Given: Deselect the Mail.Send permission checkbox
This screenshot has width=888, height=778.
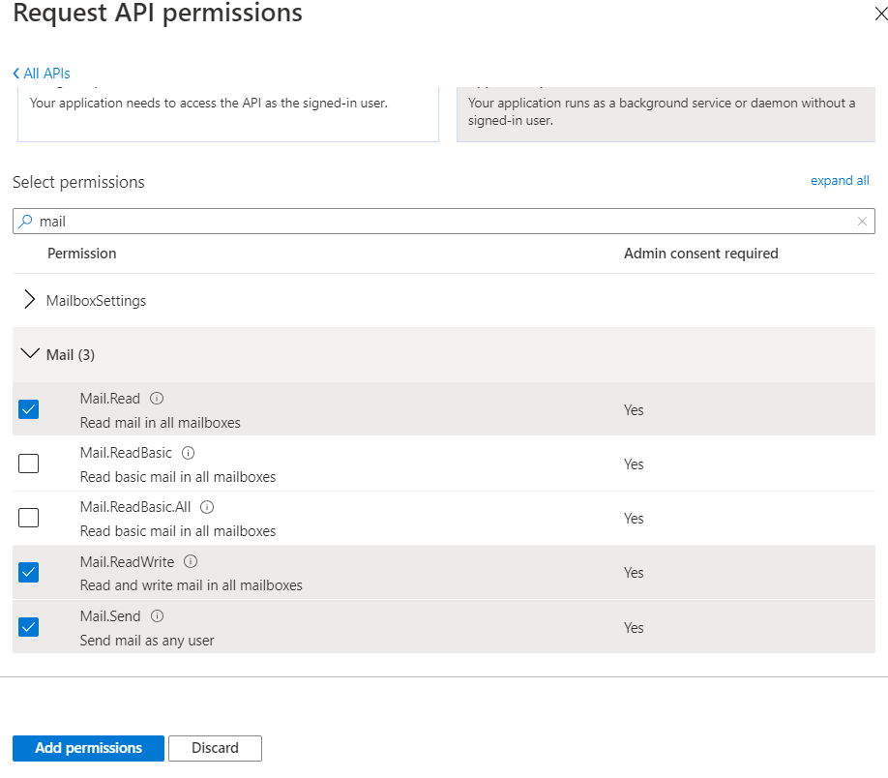Looking at the screenshot, I should tap(29, 627).
